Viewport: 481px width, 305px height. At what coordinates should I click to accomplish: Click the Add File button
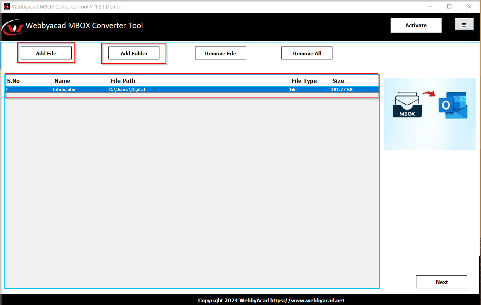(x=46, y=53)
